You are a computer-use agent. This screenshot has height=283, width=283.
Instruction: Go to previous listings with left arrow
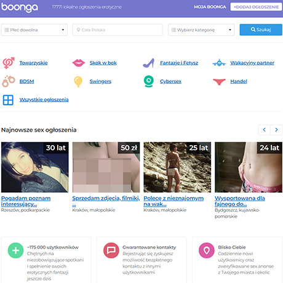coord(265,130)
